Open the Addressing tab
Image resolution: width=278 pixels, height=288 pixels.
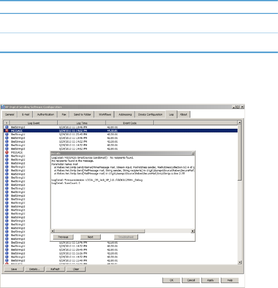point(125,115)
